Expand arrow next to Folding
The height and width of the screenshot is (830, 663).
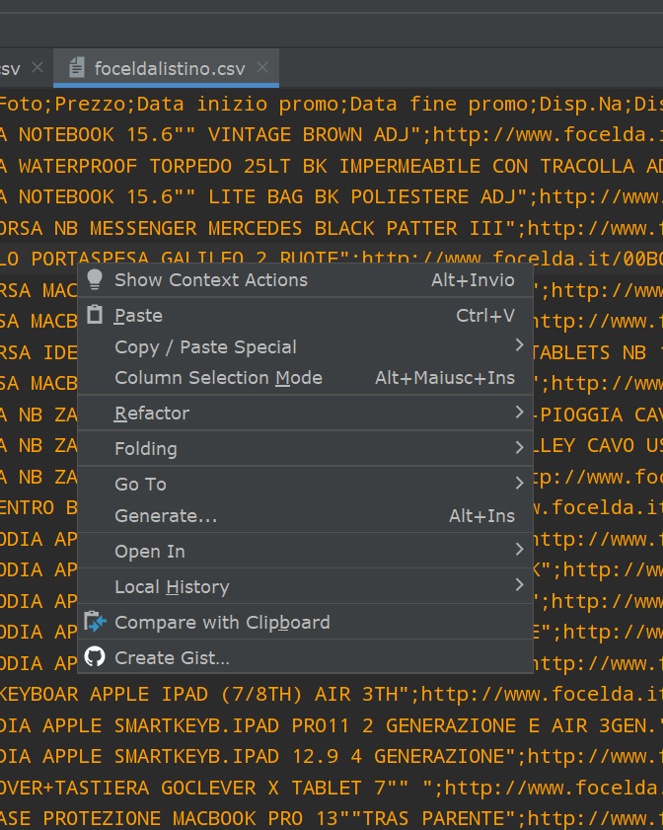point(519,447)
